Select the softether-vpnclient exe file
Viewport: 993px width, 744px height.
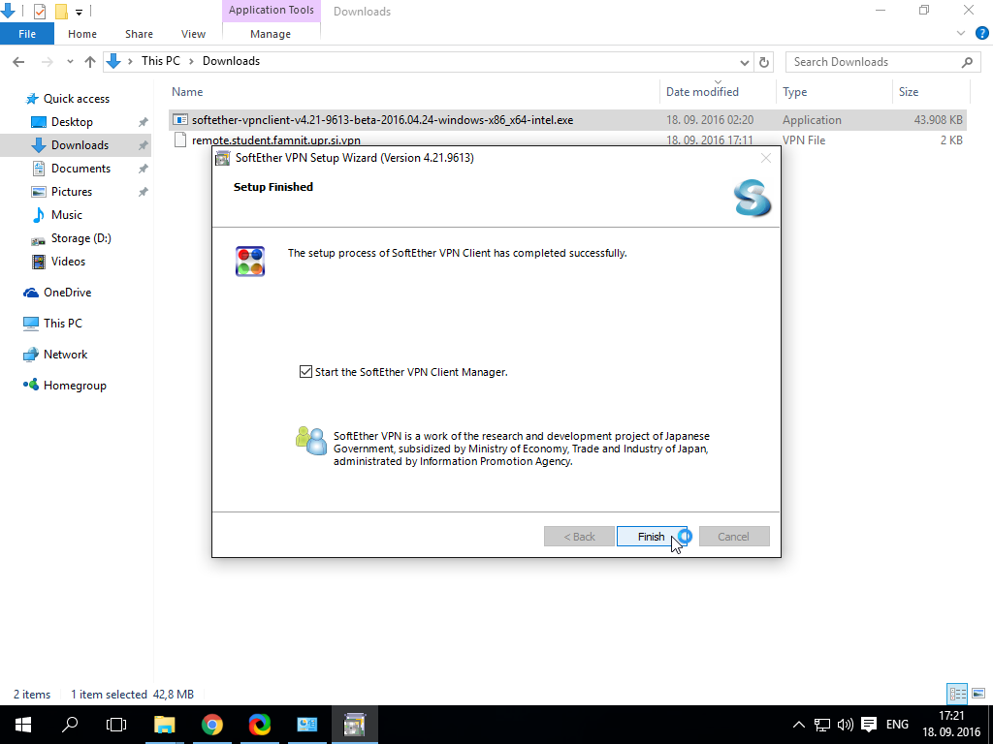click(567, 119)
